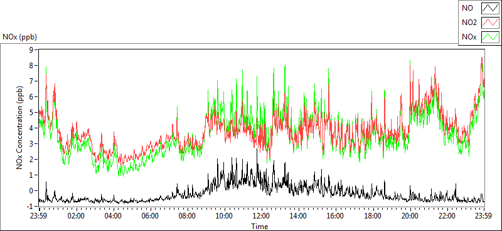The width and height of the screenshot is (502, 231).
Task: Click the y-axis minimum value -1
Action: point(31,206)
